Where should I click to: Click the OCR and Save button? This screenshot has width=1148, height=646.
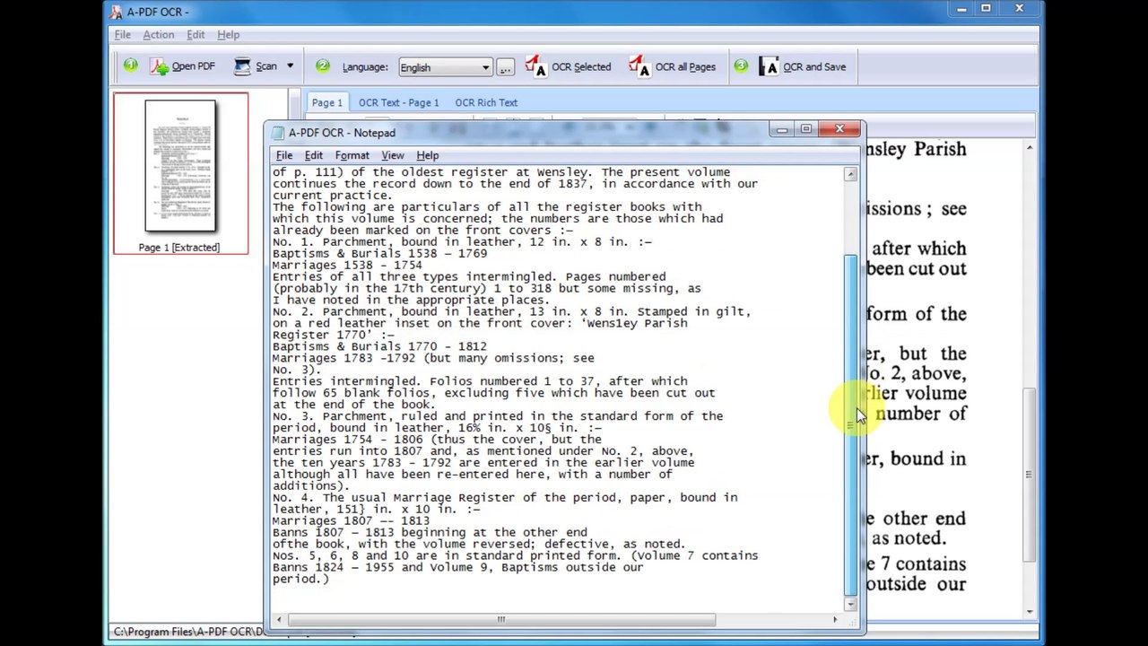pos(803,66)
